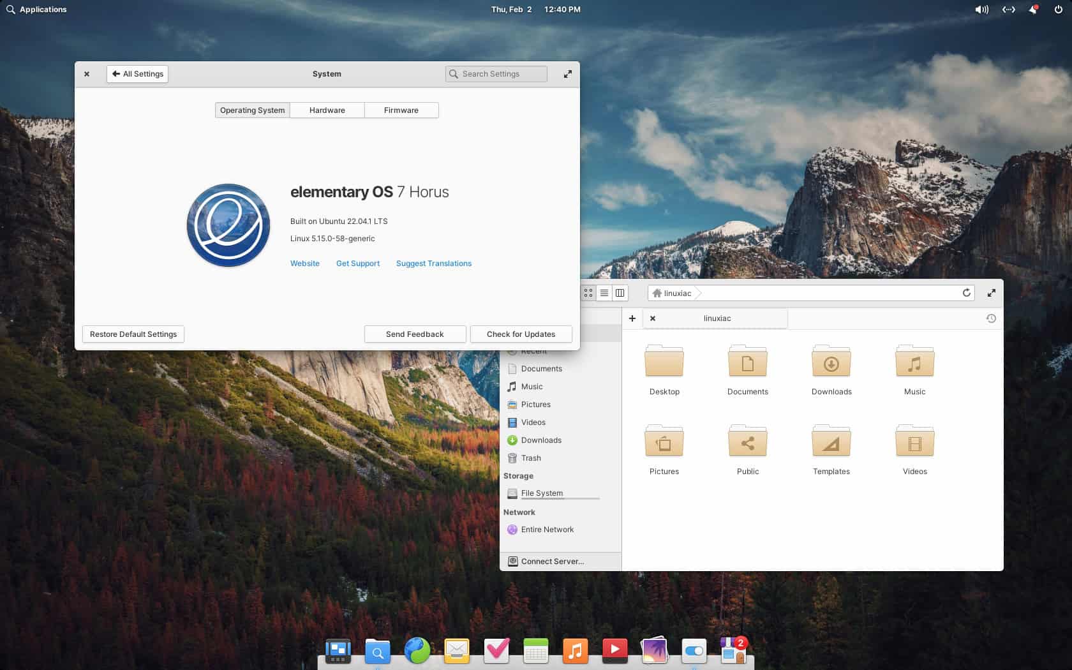Screen dimensions: 1072x670
Task: Switch Files to column view
Action: point(619,293)
